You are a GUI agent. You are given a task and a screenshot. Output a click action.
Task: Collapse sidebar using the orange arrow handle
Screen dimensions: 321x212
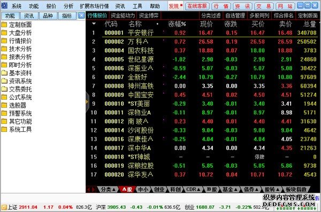87,101
